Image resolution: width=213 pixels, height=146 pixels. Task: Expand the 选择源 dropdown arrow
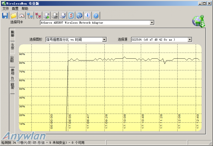pyautogui.click(x=190, y=40)
